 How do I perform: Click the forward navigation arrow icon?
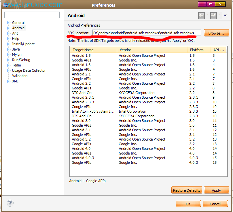point(213,15)
